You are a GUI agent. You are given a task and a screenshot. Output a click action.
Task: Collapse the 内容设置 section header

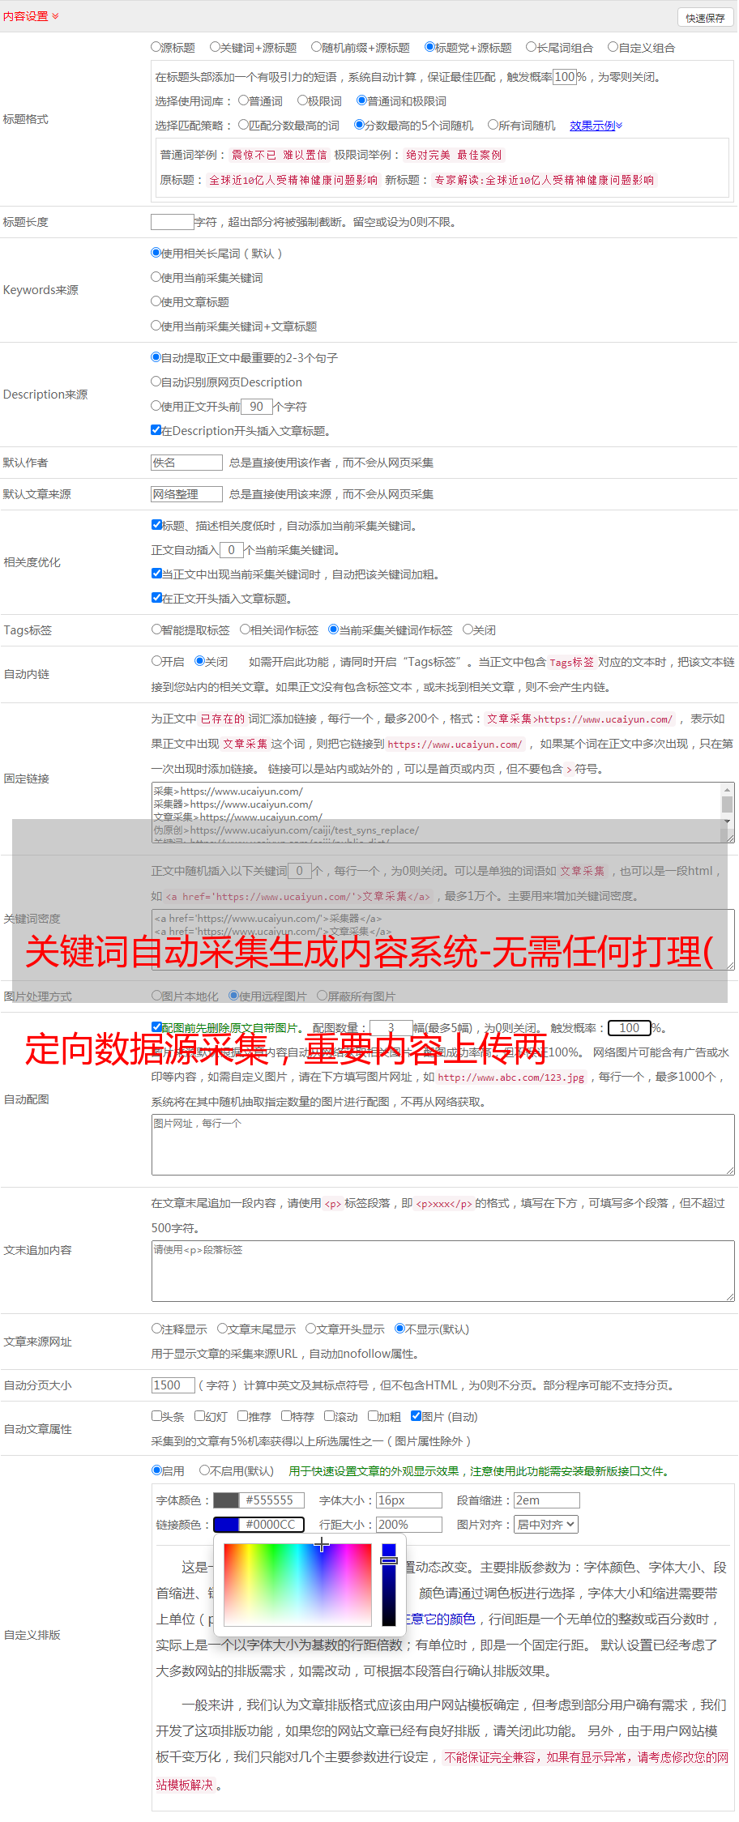click(31, 16)
